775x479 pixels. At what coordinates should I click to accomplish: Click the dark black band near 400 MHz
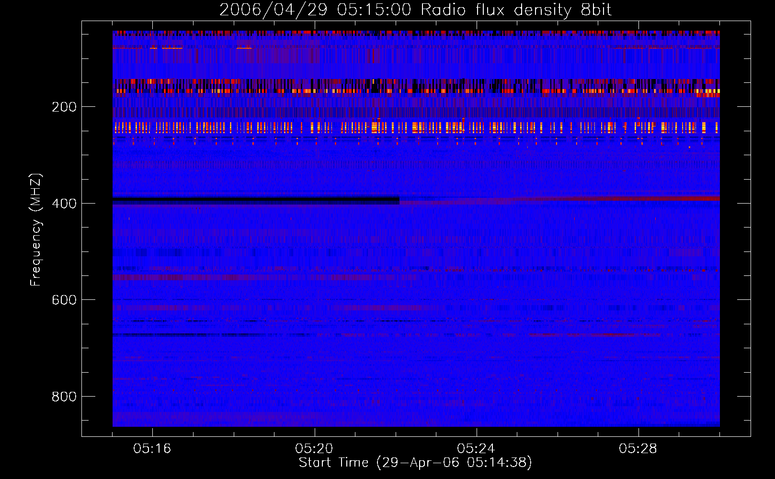(256, 200)
